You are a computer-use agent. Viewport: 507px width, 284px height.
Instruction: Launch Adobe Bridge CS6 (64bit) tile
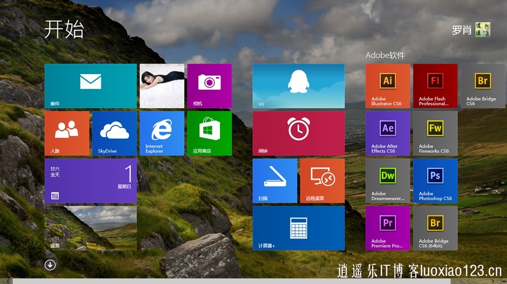(435, 228)
